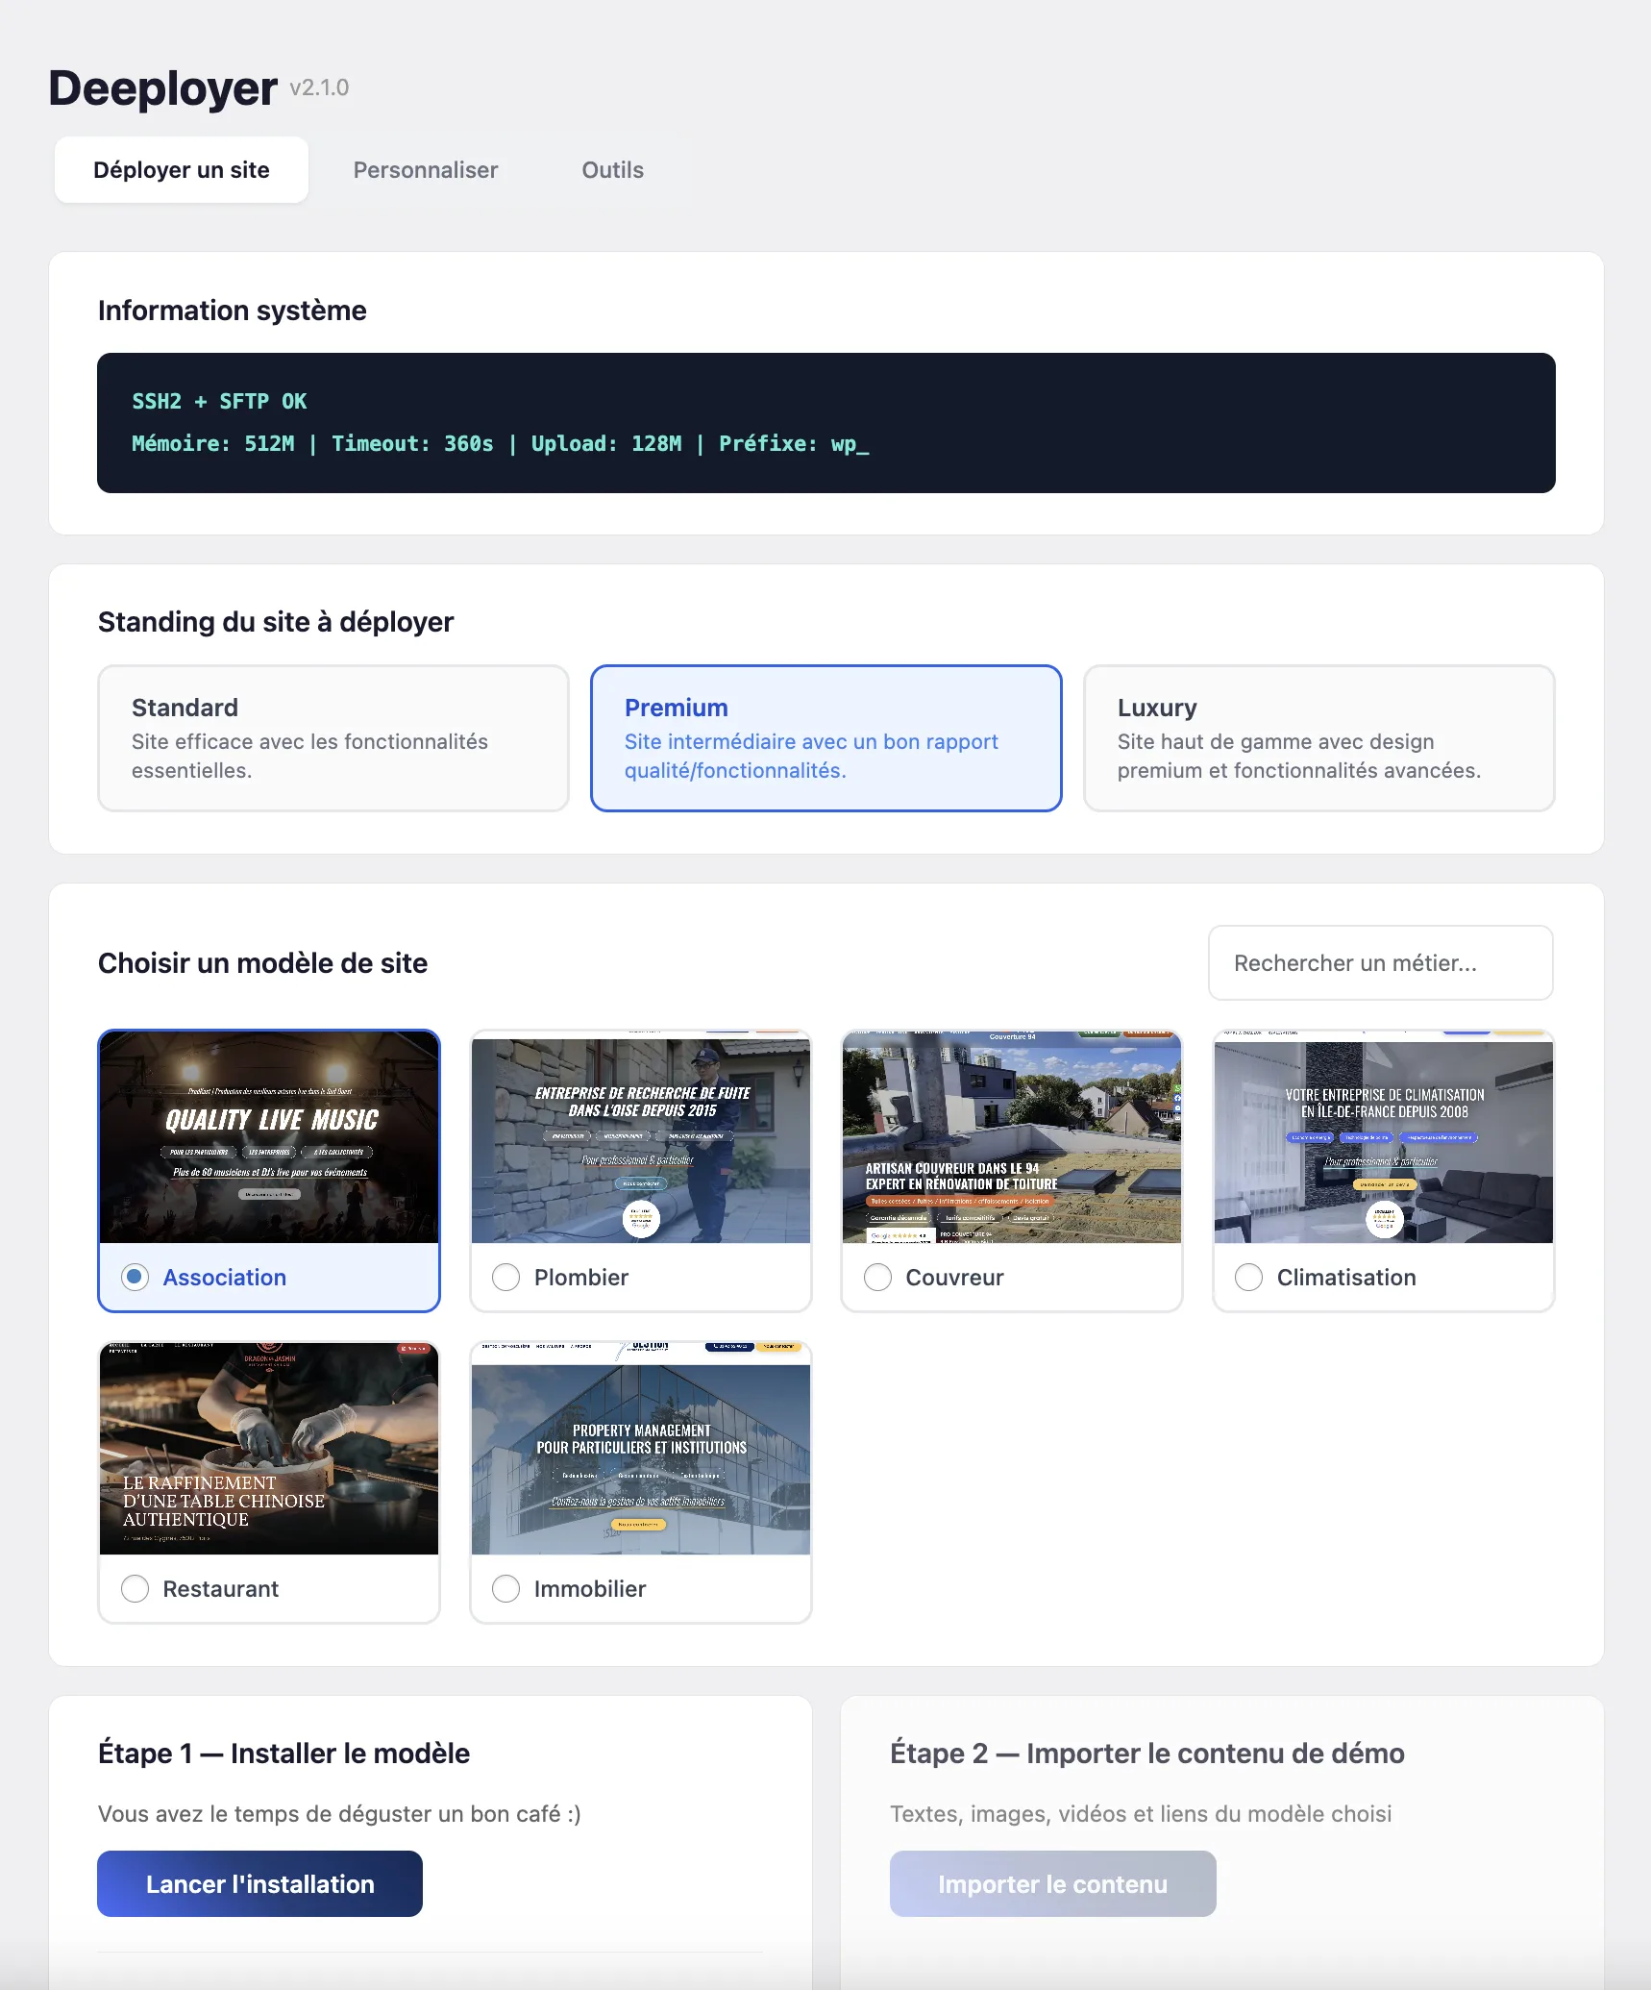Select the Immobilier radio button
The width and height of the screenshot is (1651, 1990).
(506, 1589)
